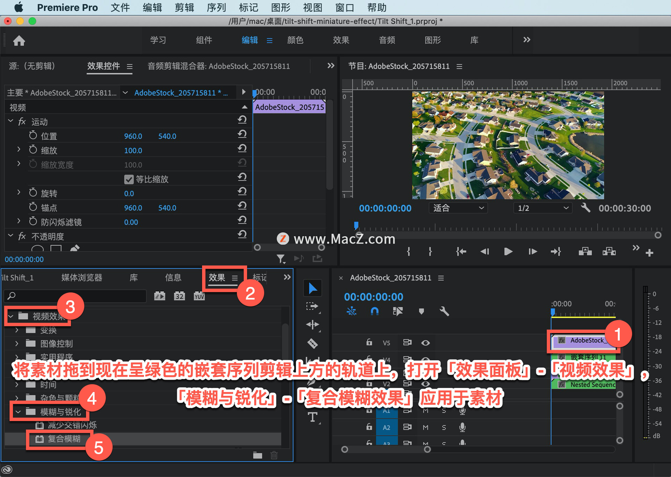Image resolution: width=671 pixels, height=477 pixels.
Task: Click the filter properties funnel icon
Action: 281,259
